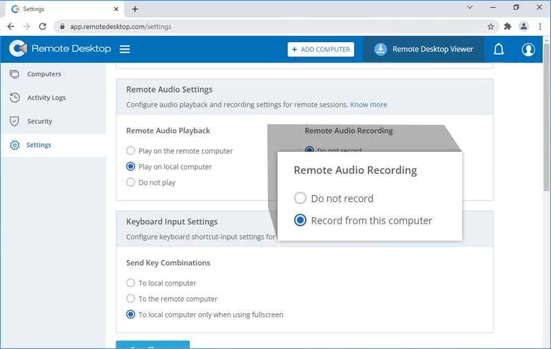Click the Remote Desktop logo icon

(x=18, y=49)
